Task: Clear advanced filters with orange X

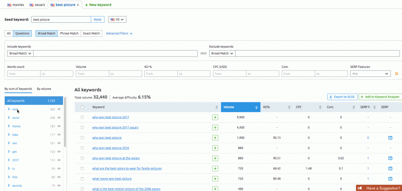Action: point(397,74)
